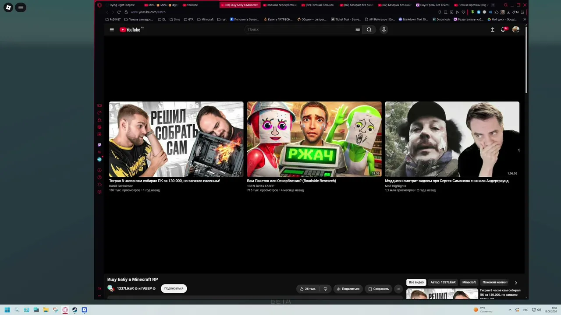561x315 pixels.
Task: Open the hamburger menu beside the Roblox icon
Action: click(21, 7)
